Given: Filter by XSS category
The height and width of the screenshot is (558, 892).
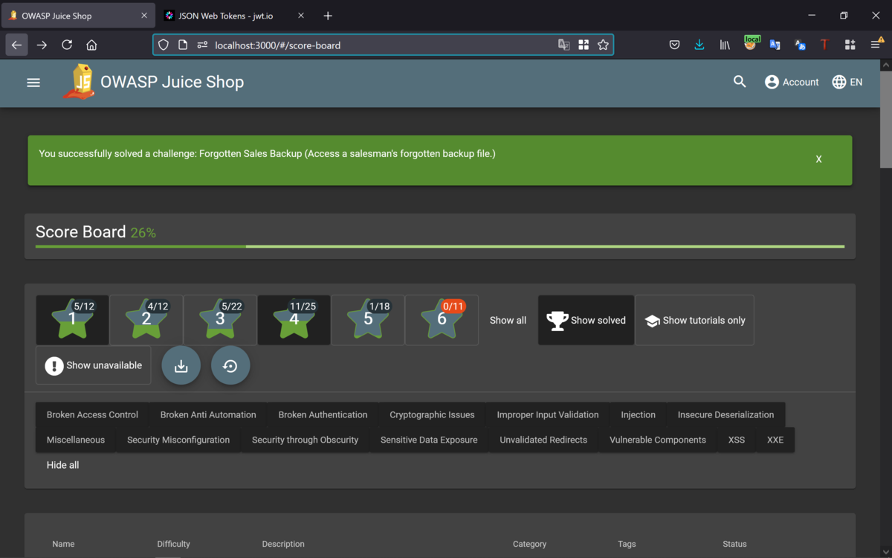Looking at the screenshot, I should [x=737, y=440].
